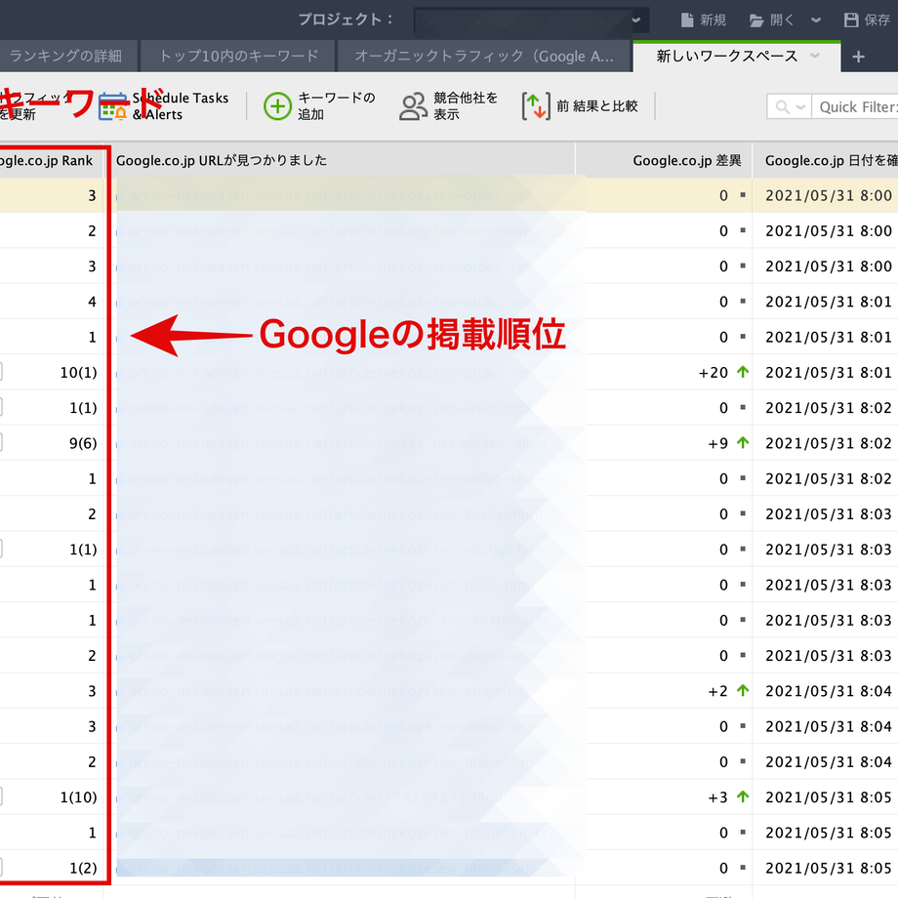The width and height of the screenshot is (898, 898).
Task: Select rank cell 1(10)
Action: click(x=78, y=797)
